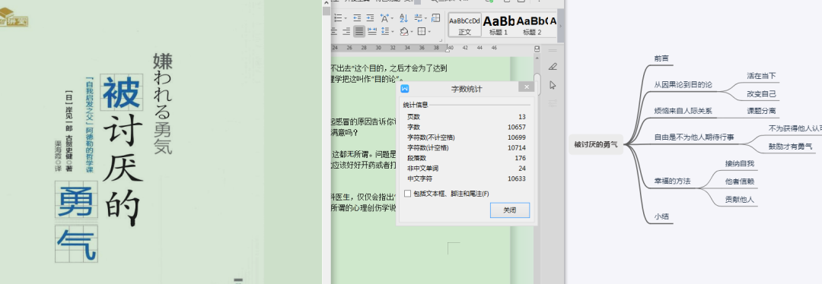This screenshot has width=822, height=284.
Task: Select root node 被讨厌的勇气 in mind map
Action: (596, 144)
